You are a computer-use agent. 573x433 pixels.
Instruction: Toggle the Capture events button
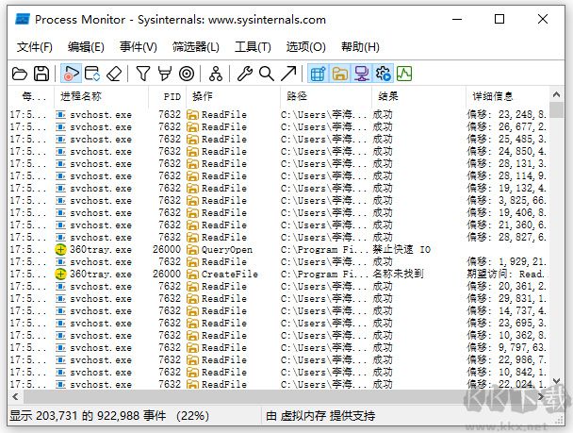tap(71, 74)
